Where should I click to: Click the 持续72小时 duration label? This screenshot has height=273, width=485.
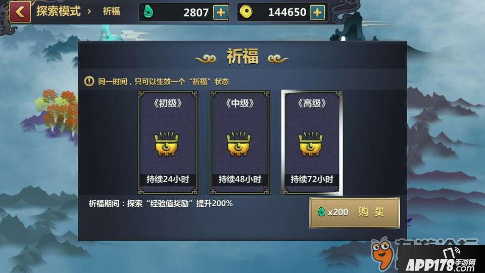coord(312,179)
